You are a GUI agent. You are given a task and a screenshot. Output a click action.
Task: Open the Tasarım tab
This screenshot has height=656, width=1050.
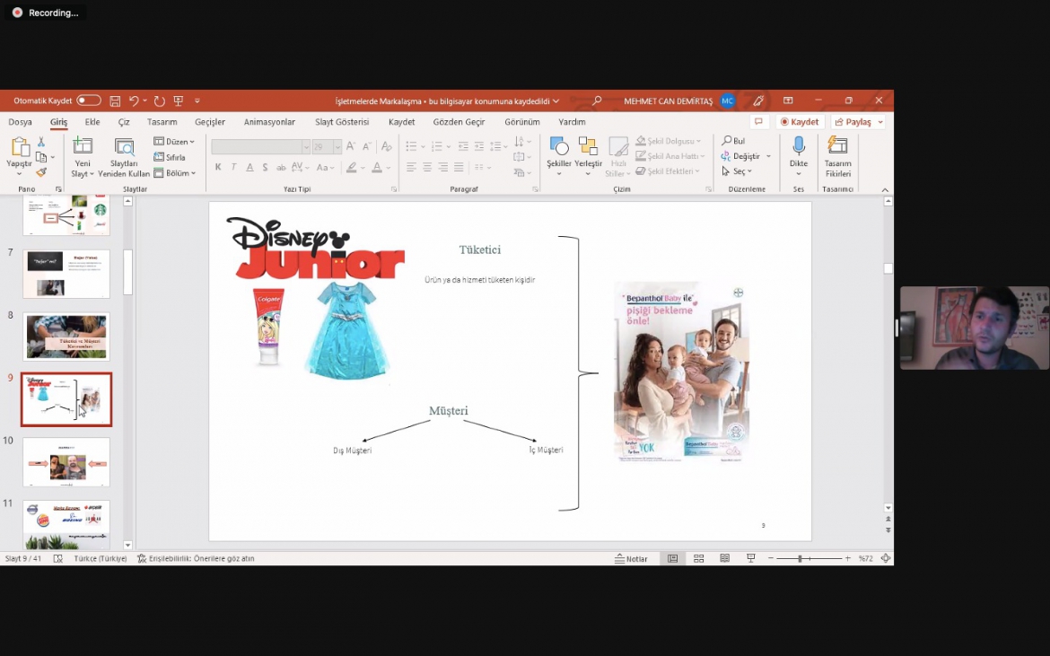pyautogui.click(x=162, y=122)
